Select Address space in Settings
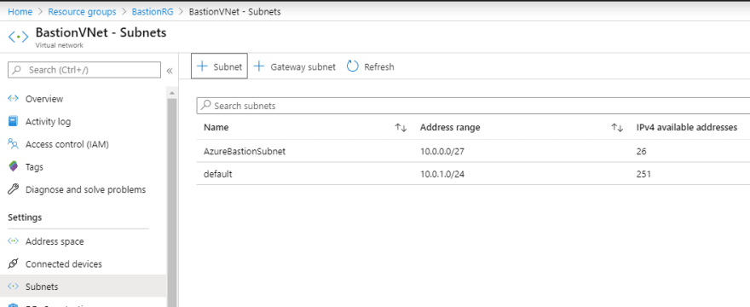This screenshot has height=307, width=750. click(55, 241)
